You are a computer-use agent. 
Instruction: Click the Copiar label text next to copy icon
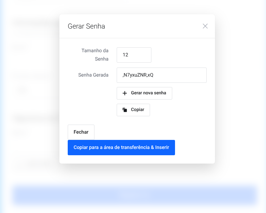[x=138, y=110]
